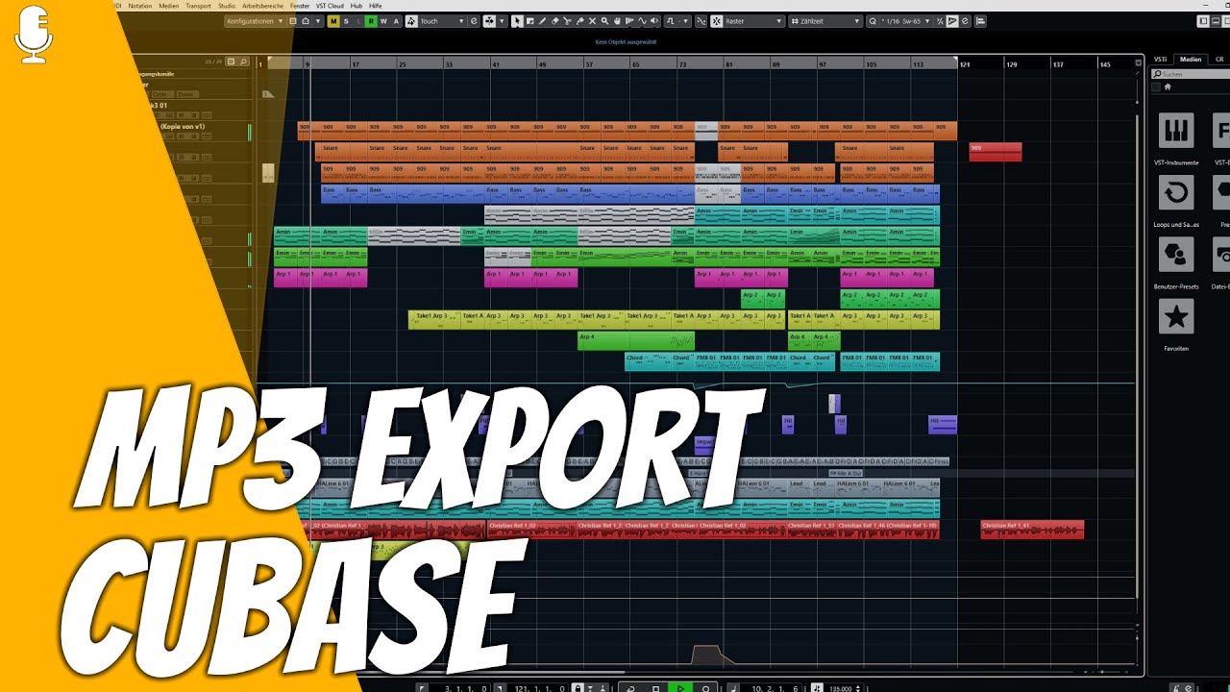Screen dimensions: 1230x692
Task: Open the Touch automation mode dropdown
Action: [442, 21]
